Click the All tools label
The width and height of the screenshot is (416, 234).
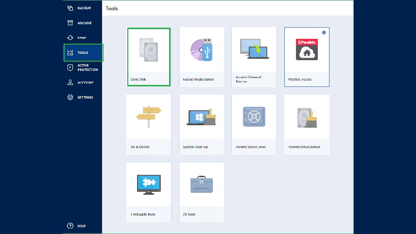point(189,214)
